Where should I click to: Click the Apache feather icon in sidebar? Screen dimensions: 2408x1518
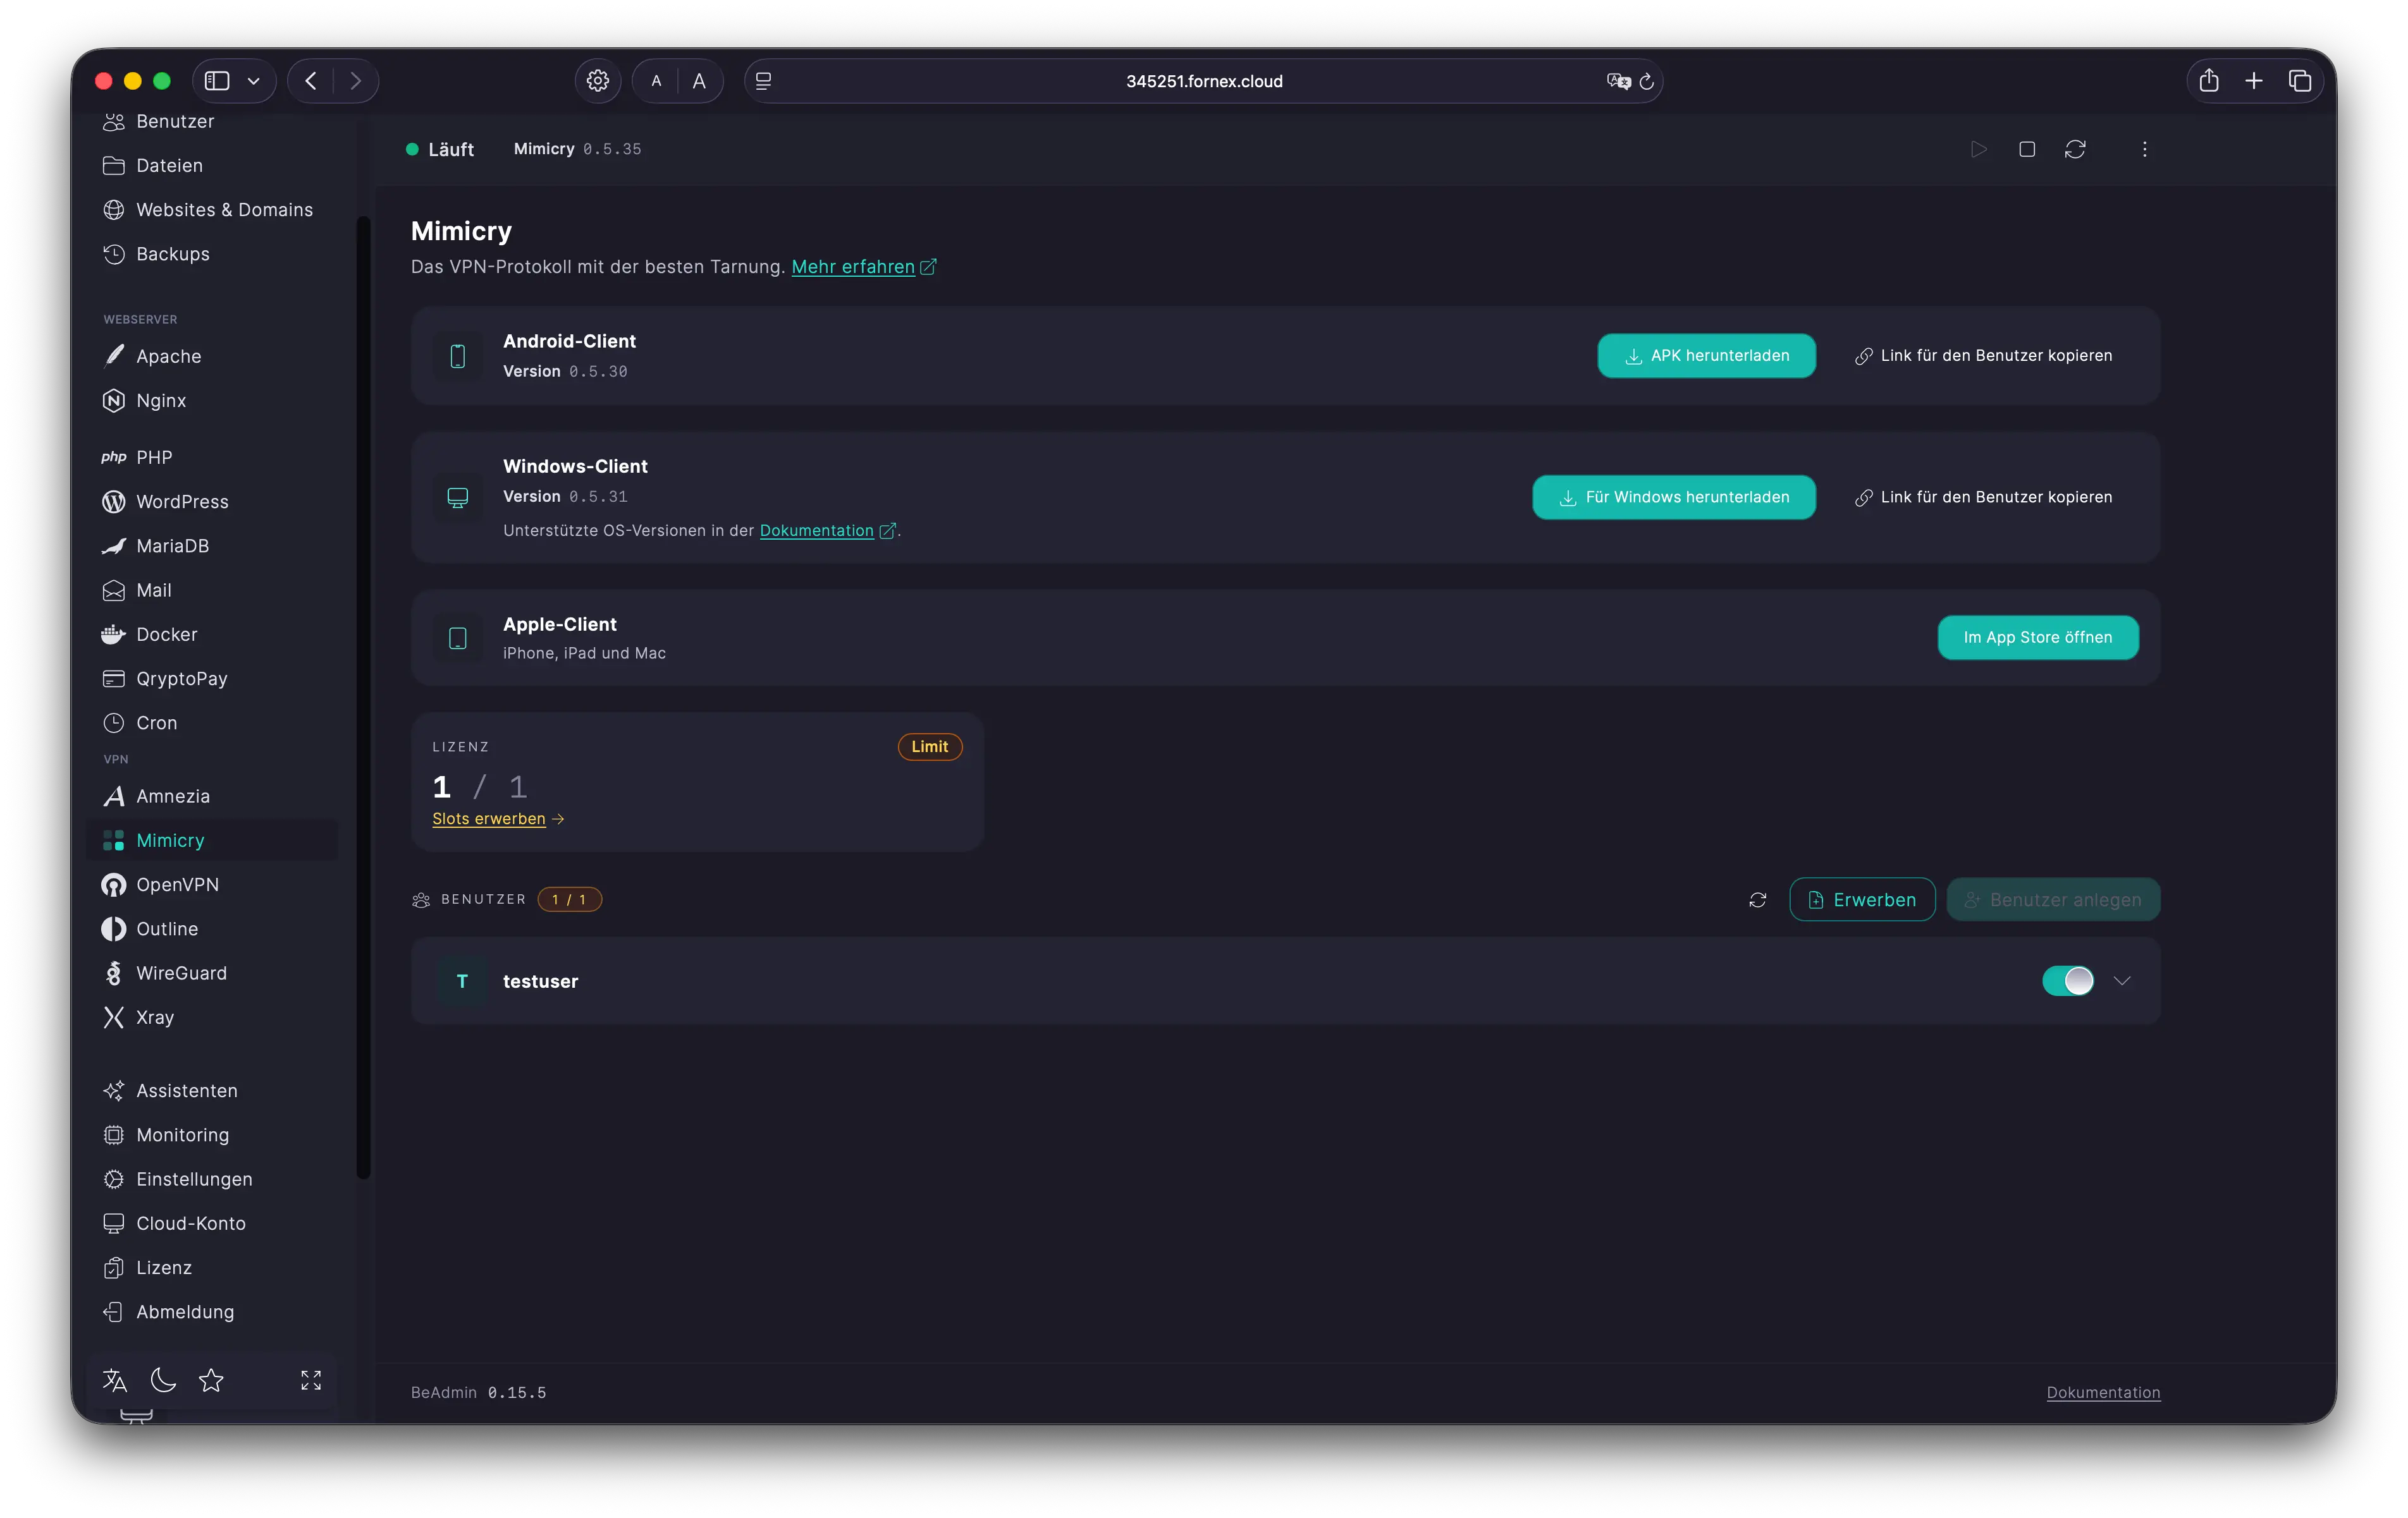[x=114, y=357]
